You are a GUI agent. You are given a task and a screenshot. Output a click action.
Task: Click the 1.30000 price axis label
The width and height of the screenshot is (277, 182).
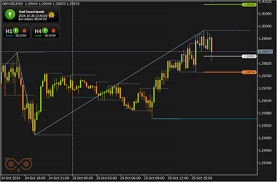[x=265, y=26]
